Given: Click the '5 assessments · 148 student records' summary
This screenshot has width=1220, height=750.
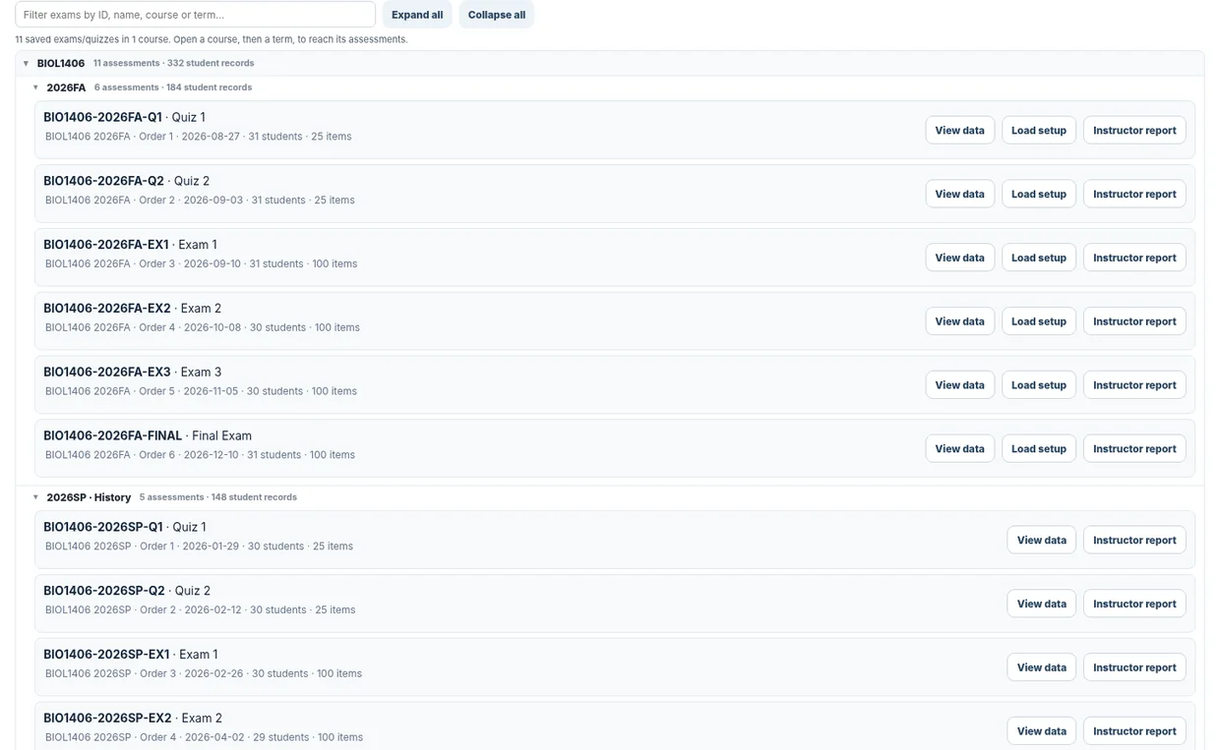Looking at the screenshot, I should (x=218, y=497).
